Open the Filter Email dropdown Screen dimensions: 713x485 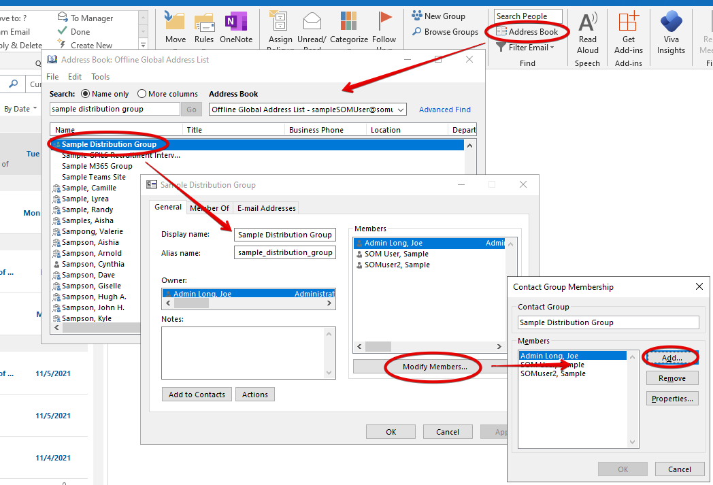tap(526, 48)
